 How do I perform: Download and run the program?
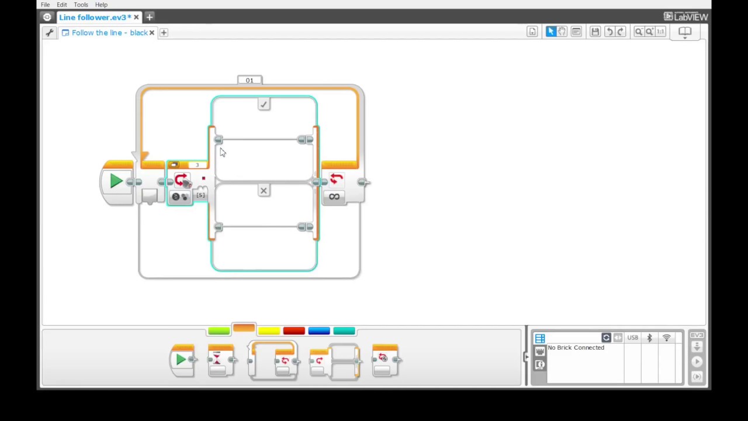[697, 362]
